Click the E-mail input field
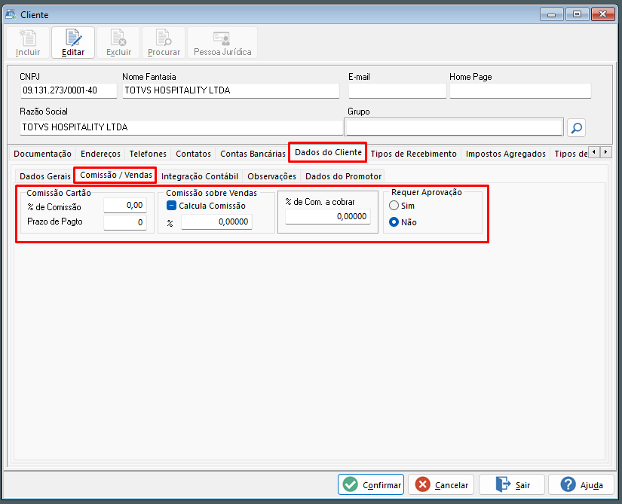 coord(397,90)
